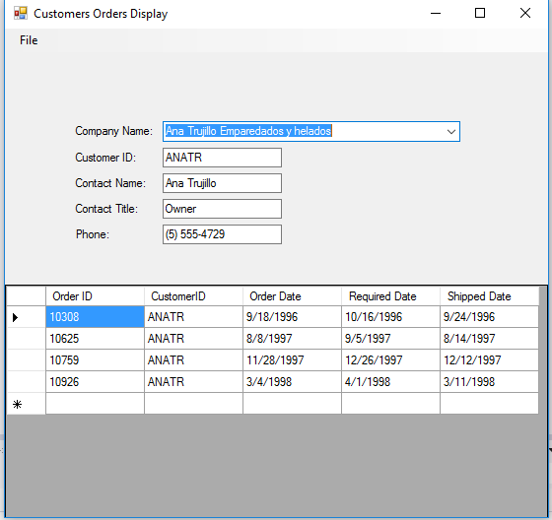The height and width of the screenshot is (520, 552).
Task: Select row header for order 10759
Action: point(27,360)
